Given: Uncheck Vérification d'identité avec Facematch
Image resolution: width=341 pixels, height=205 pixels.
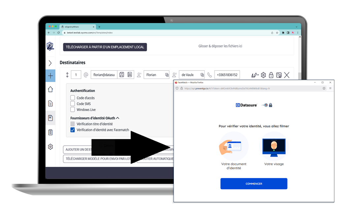Looking at the screenshot, I should tap(73, 130).
